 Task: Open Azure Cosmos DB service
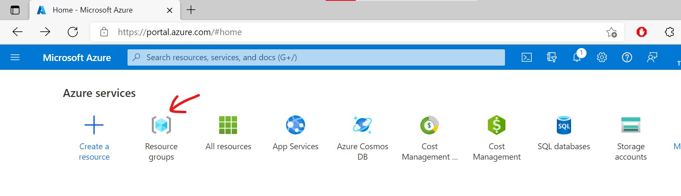(362, 125)
